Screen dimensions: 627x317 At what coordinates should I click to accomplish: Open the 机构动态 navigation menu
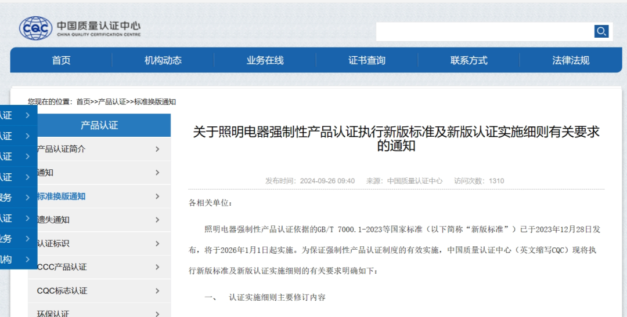click(x=163, y=60)
